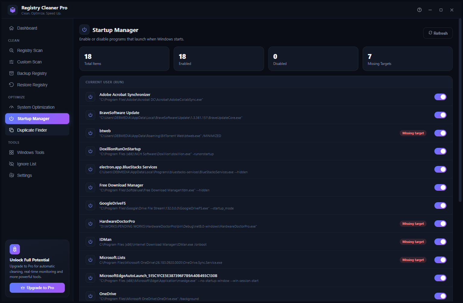463x303 pixels.
Task: Toggle HardwareDoctorPro startup entry
Action: click(440, 224)
